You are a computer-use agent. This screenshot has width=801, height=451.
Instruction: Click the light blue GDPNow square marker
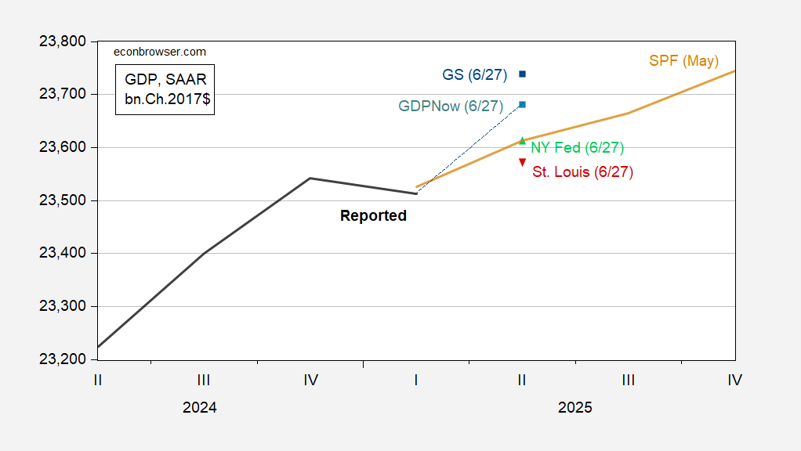coord(523,104)
